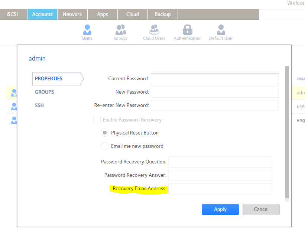The height and width of the screenshot is (237, 305).
Task: Select the GROUPS section in admin dialog
Action: pyautogui.click(x=44, y=92)
